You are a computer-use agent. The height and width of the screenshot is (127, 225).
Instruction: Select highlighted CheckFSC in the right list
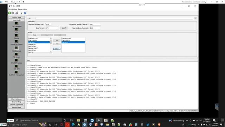pos(73,42)
